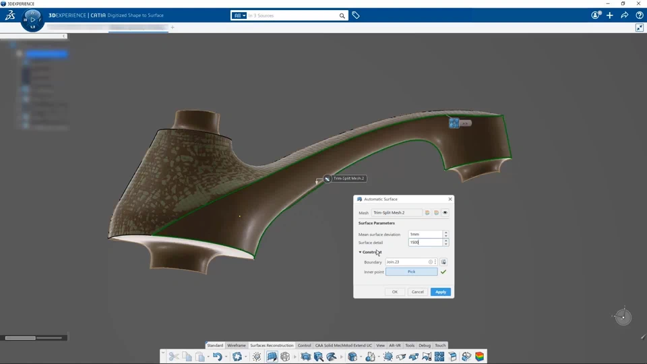647x364 pixels.
Task: Click the Cut scissors icon in toolbar
Action: [x=174, y=357]
